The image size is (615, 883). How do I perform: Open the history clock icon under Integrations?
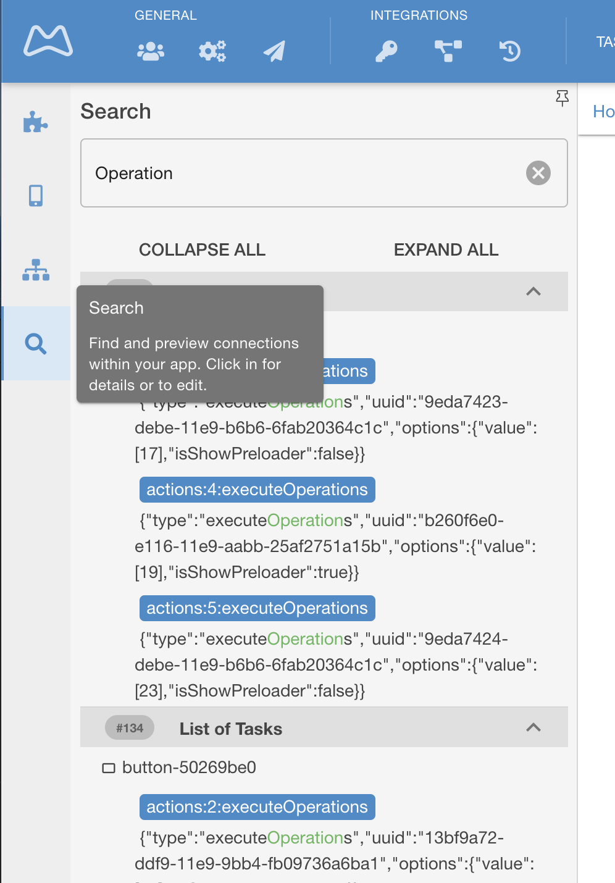point(510,51)
